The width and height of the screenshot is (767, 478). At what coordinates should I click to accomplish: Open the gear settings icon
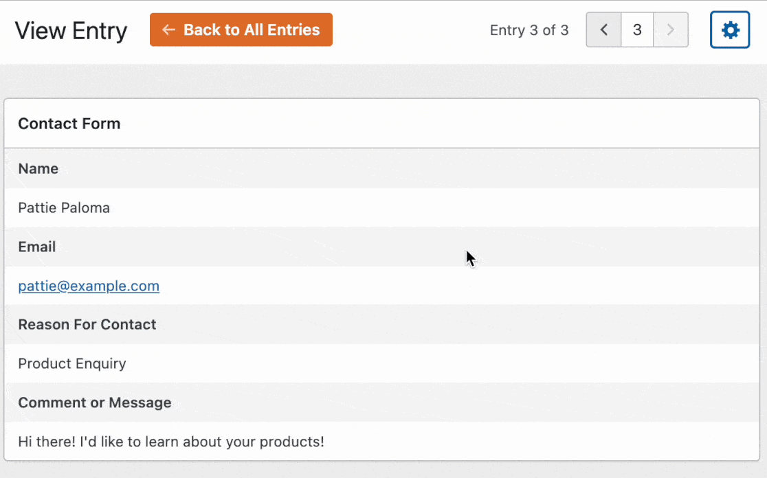pyautogui.click(x=730, y=30)
